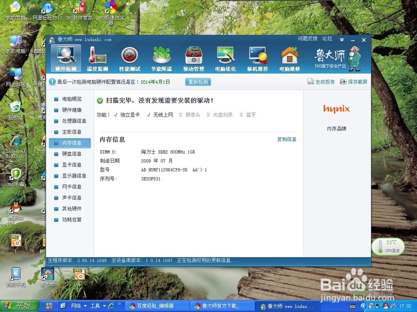Select 我的文档 desktop icon
The image size is (417, 312).
tap(15, 11)
